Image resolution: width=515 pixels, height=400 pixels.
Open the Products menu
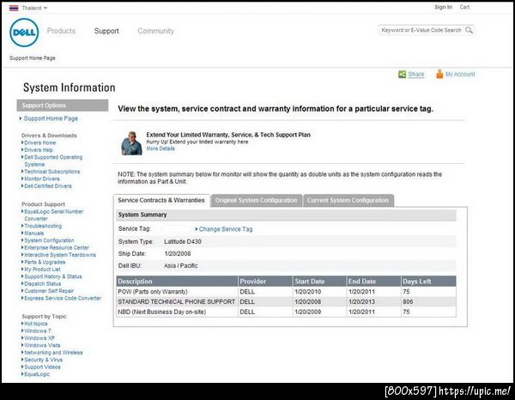(61, 31)
